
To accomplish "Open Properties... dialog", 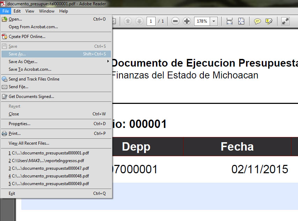I will point(56,124).
